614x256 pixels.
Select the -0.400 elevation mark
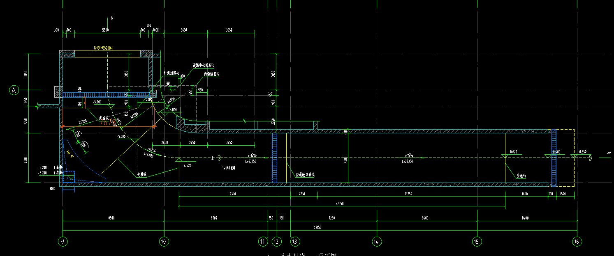pos(555,152)
